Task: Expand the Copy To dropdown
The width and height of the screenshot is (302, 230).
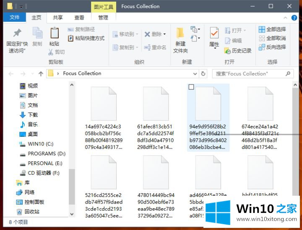Action: pos(137,47)
